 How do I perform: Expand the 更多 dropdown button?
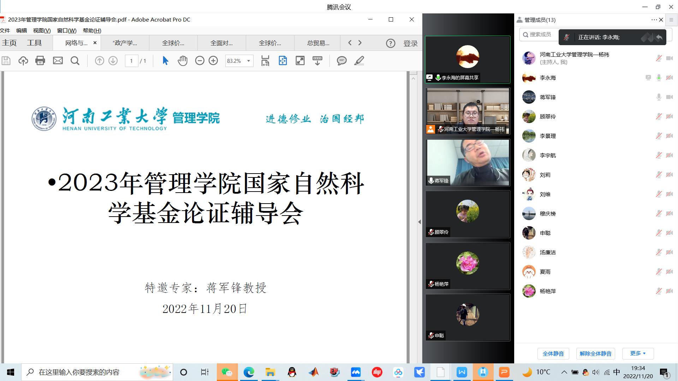point(638,353)
